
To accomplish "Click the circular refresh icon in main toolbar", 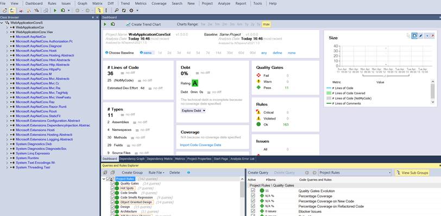I will 124,10.
